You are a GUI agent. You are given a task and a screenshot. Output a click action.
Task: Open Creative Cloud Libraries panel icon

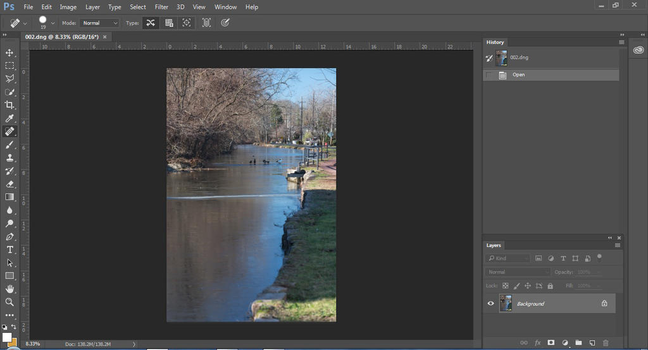[x=638, y=51]
